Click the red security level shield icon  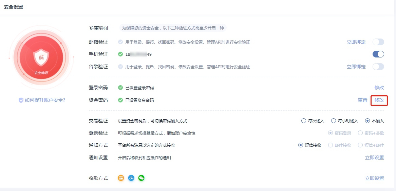[41, 57]
